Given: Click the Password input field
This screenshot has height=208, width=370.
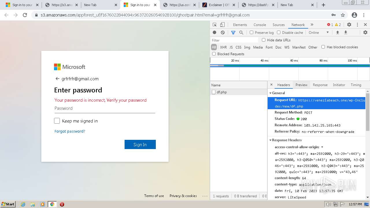Looking at the screenshot, I should coord(105,108).
